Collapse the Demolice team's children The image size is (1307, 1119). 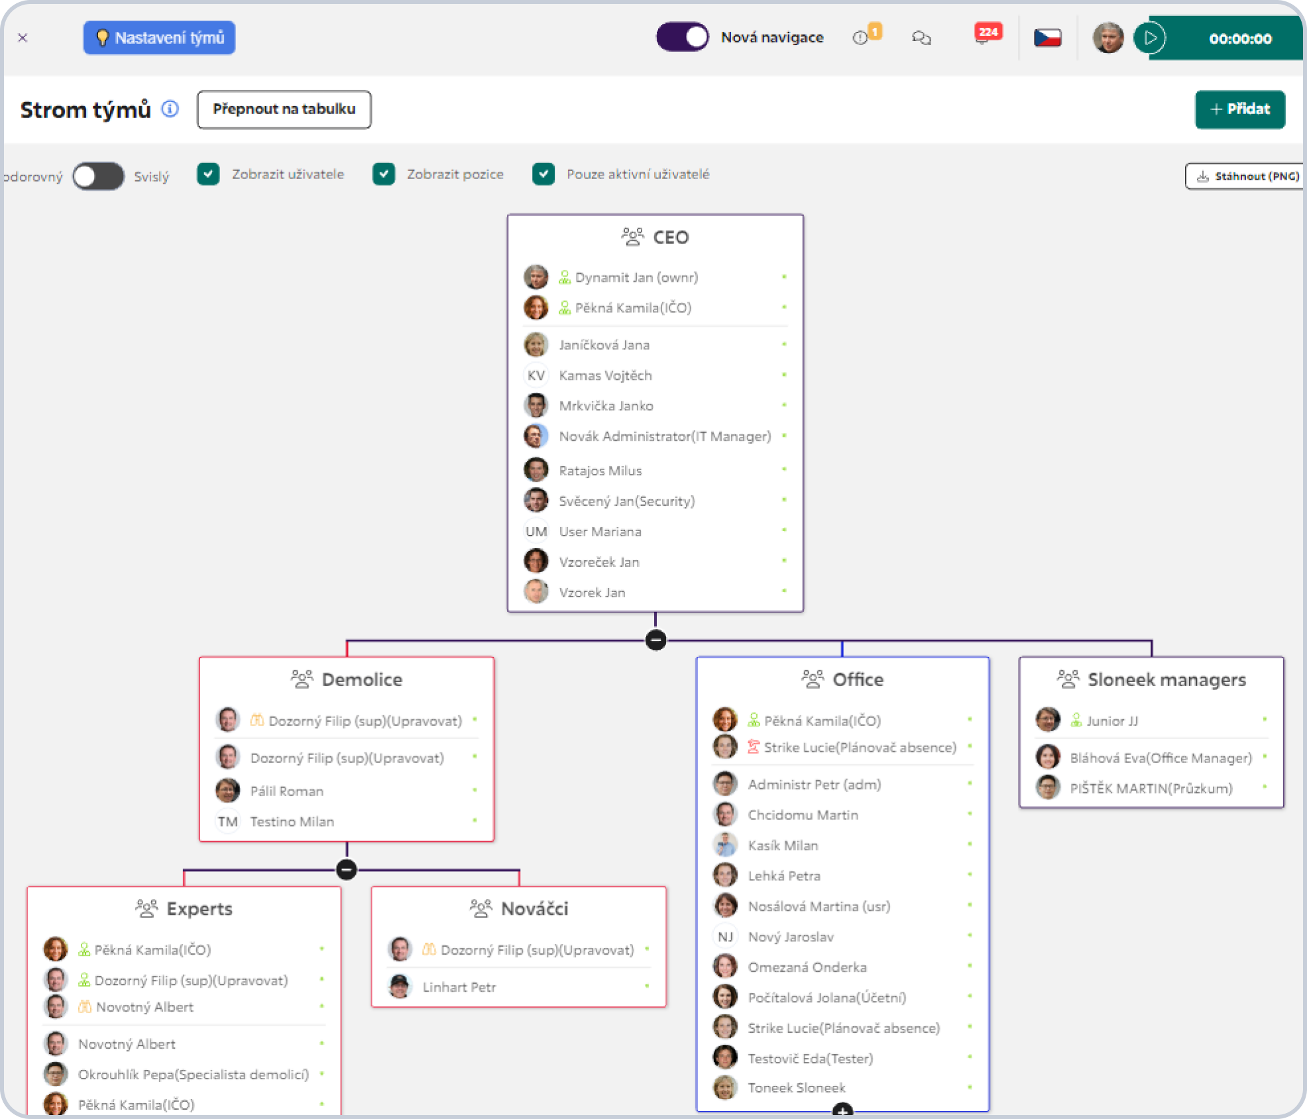pos(347,870)
